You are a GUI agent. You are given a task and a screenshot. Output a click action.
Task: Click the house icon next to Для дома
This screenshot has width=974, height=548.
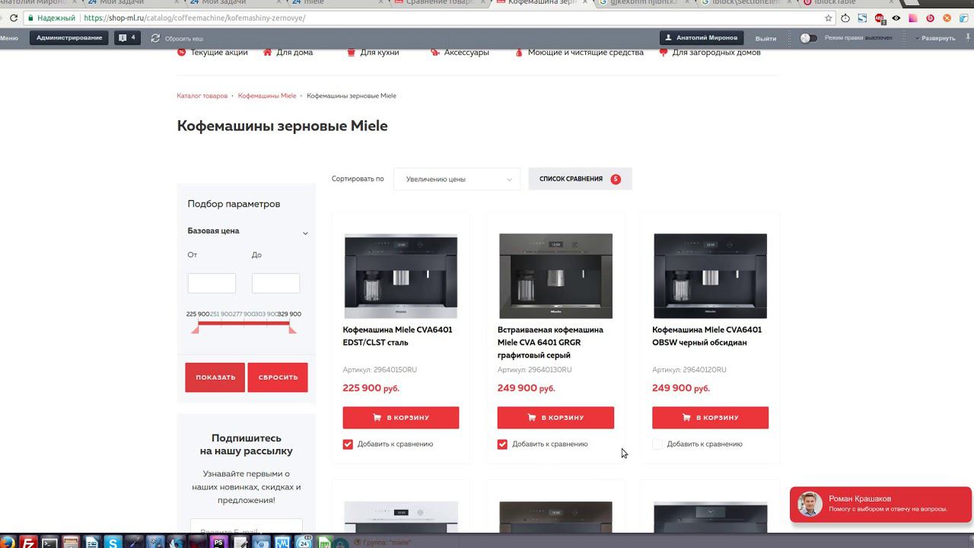[x=267, y=53]
